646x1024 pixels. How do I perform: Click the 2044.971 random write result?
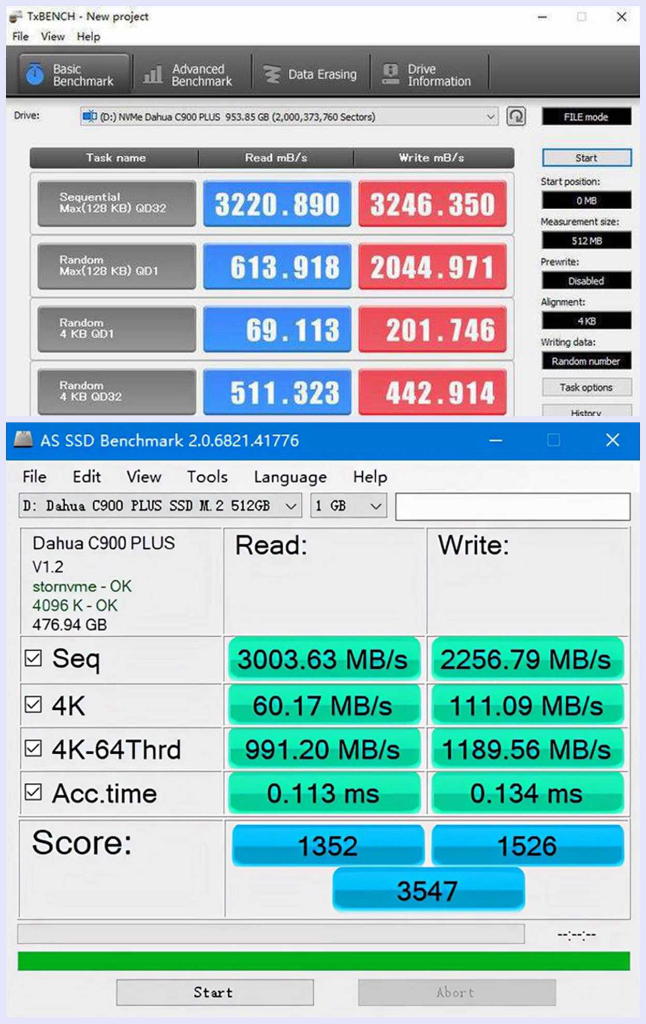[x=432, y=266]
